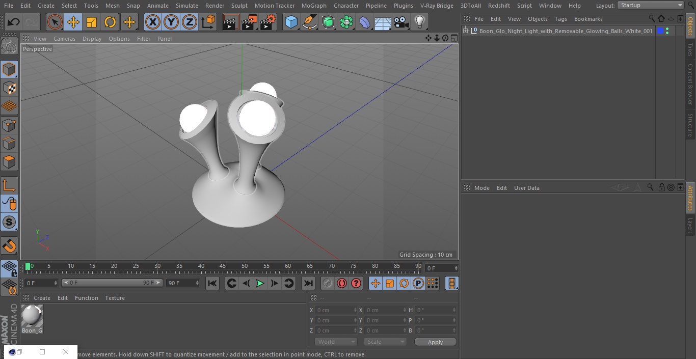Viewport: 696px width, 359px height.
Task: Click the Apply coordinates button
Action: pyautogui.click(x=435, y=342)
